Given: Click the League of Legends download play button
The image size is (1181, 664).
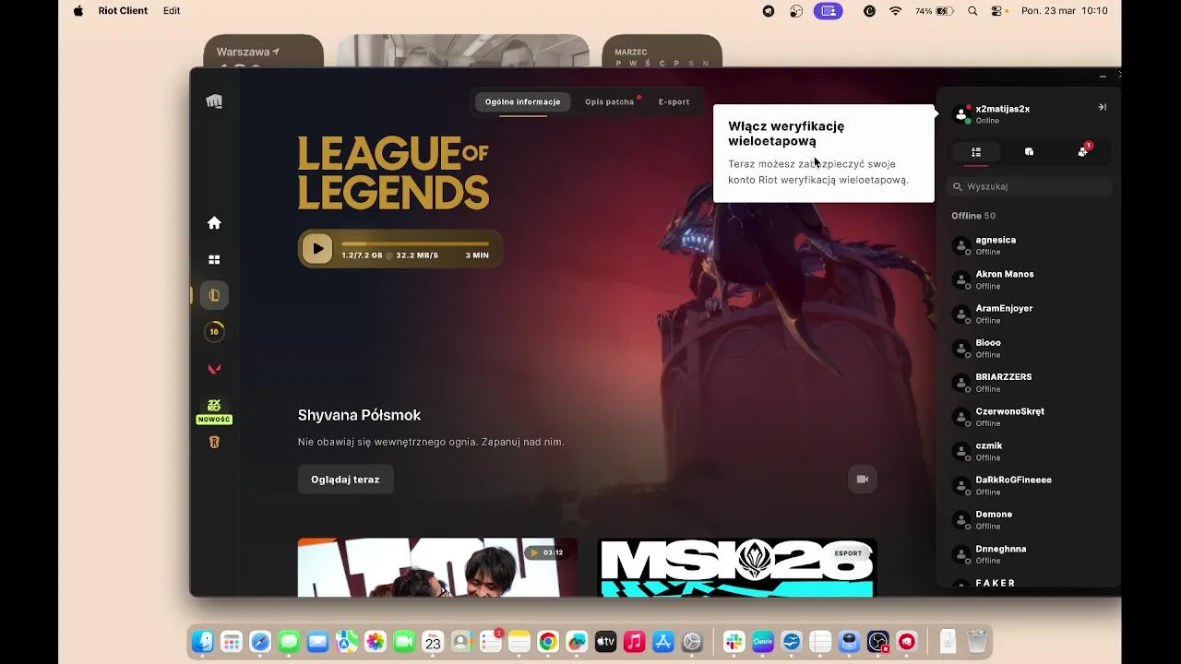Looking at the screenshot, I should coord(317,248).
